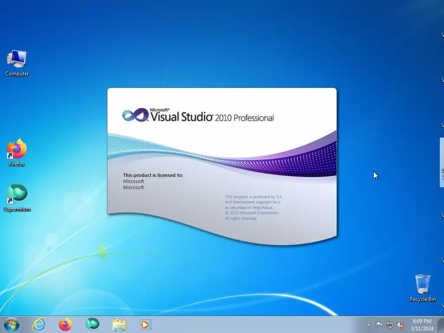Select the Recycle Bin icon
The image size is (444, 333).
422,288
